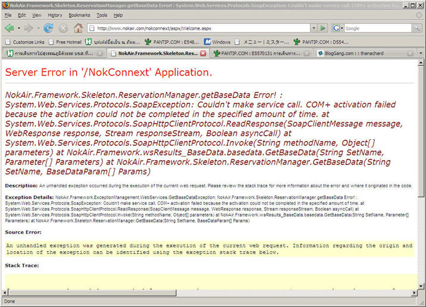Open Back button history dropdown arrow

(19, 28)
